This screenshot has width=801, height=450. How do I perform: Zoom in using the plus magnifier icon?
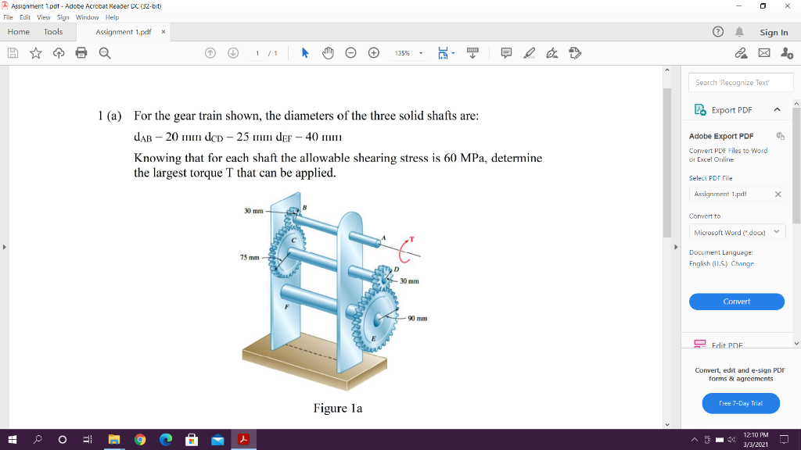tap(372, 53)
